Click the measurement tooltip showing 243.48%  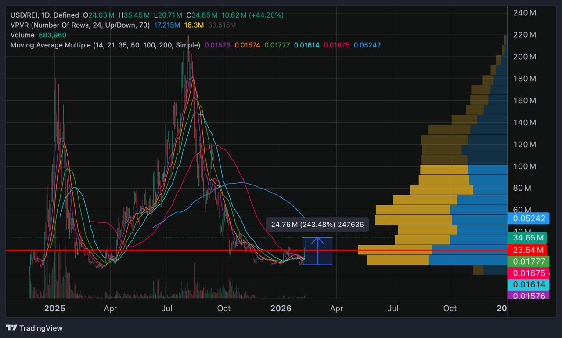317,225
